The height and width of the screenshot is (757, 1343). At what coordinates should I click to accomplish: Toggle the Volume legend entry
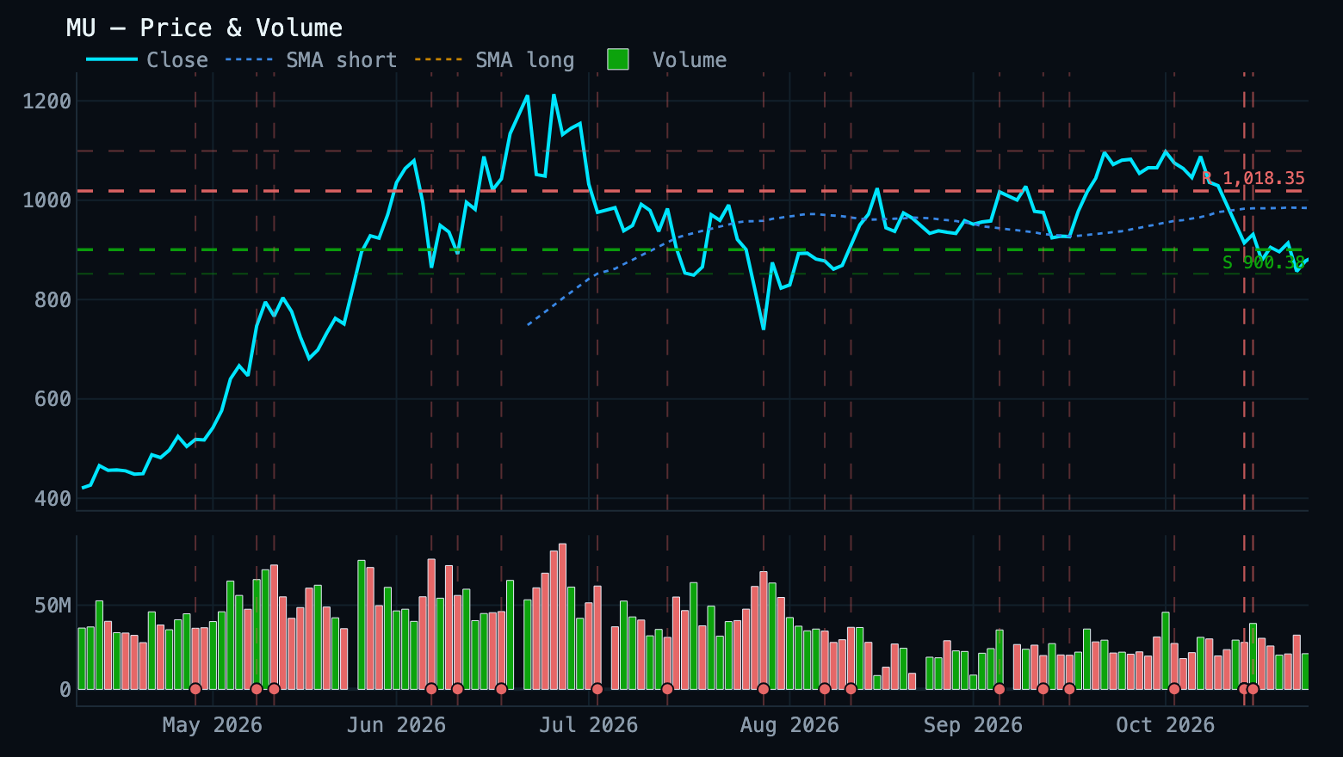(667, 60)
